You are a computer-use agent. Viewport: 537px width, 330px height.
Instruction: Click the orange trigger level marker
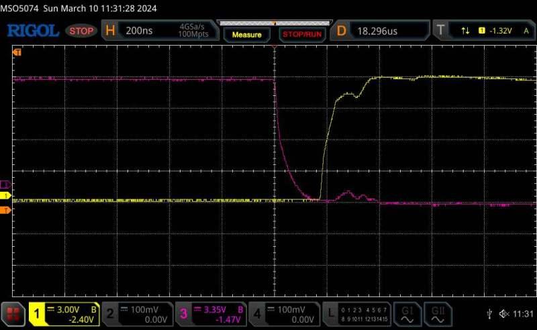(x=6, y=211)
